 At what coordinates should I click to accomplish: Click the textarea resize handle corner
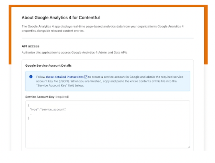coord(189,146)
